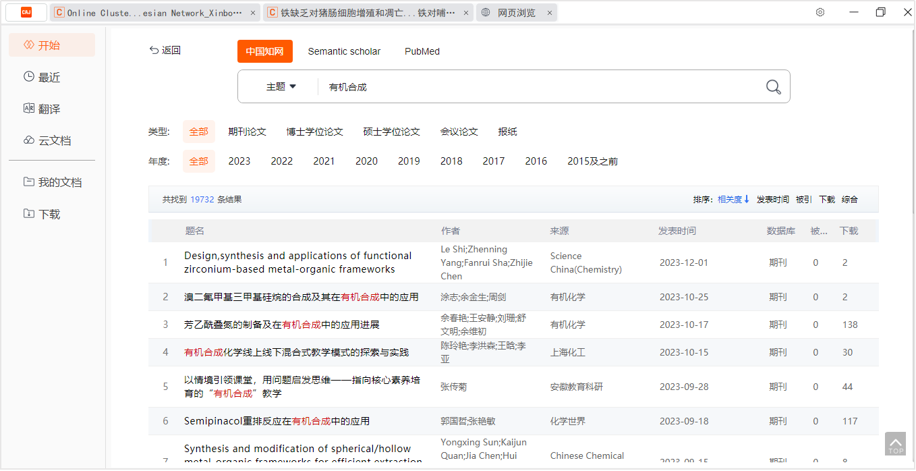Open the 最近 recent clock icon
The height and width of the screenshot is (471, 916).
point(28,77)
